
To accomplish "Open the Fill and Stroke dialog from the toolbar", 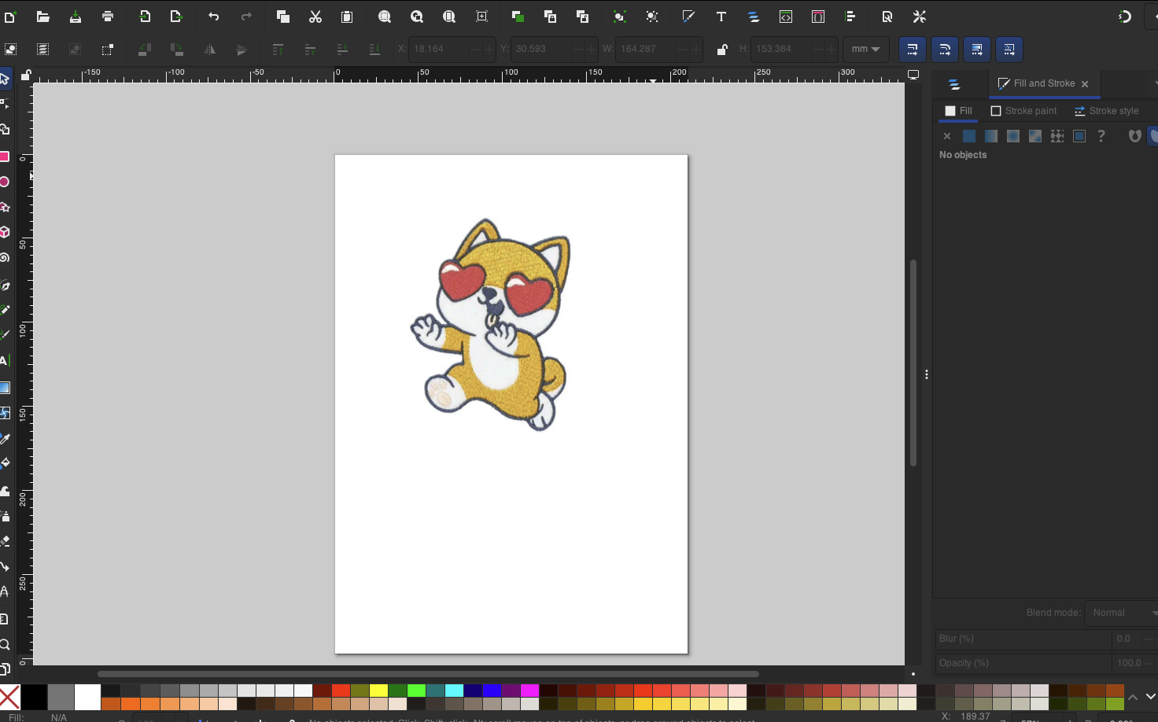I will point(688,17).
